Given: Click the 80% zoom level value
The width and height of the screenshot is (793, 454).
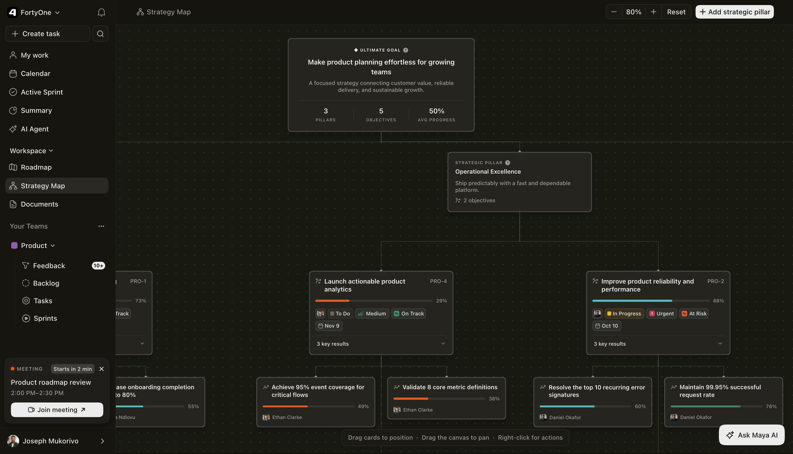Looking at the screenshot, I should [634, 12].
